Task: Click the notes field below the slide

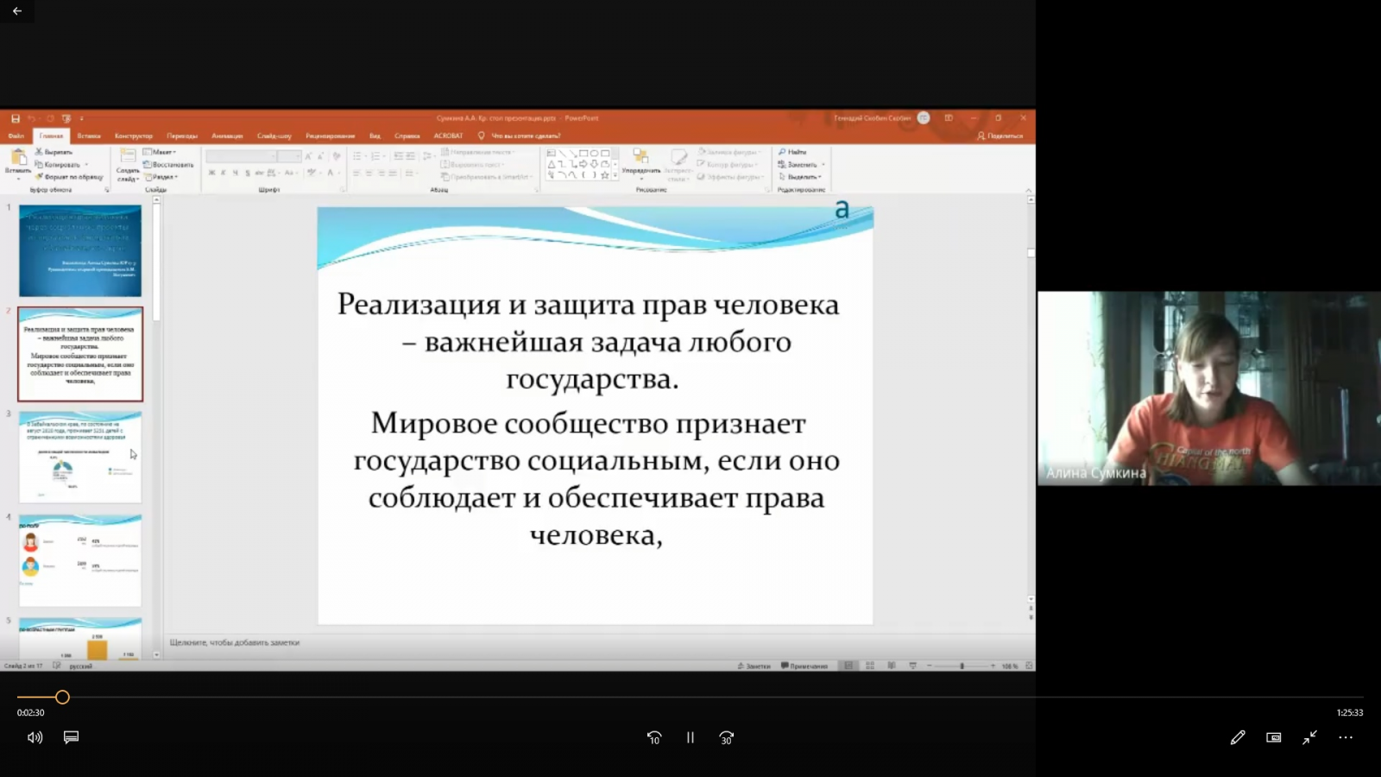Action: 596,642
